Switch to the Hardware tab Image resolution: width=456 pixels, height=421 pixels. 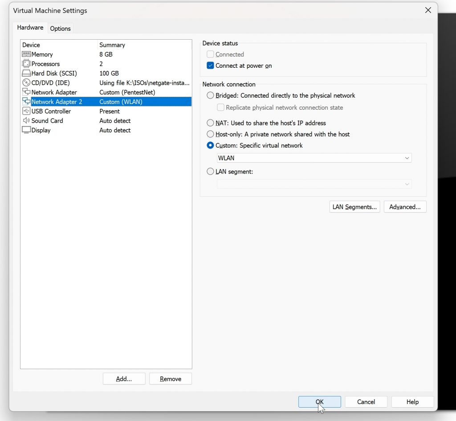coord(30,27)
